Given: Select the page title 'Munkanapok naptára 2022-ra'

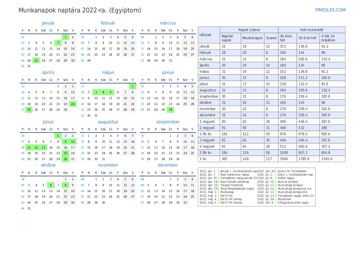Looking at the screenshot, I should 80,10.
